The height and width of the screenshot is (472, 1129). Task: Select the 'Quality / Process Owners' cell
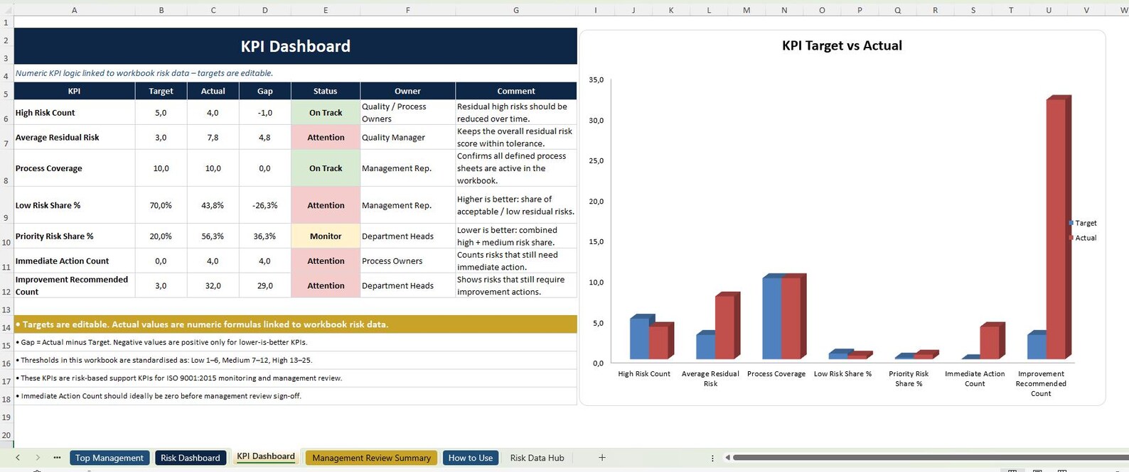click(408, 112)
